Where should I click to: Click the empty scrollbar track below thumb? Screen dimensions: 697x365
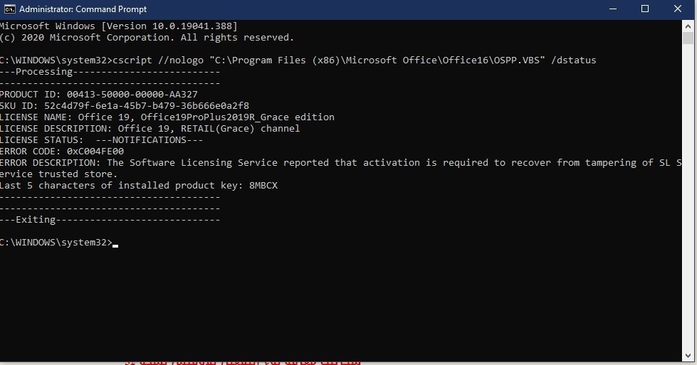688,196
